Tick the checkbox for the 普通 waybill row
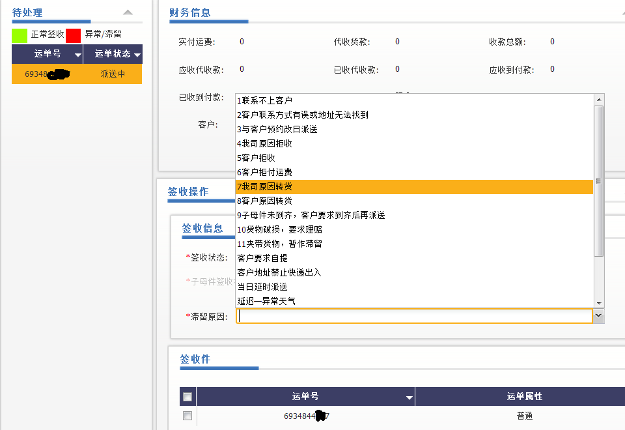The height and width of the screenshot is (430, 625). pyautogui.click(x=187, y=416)
